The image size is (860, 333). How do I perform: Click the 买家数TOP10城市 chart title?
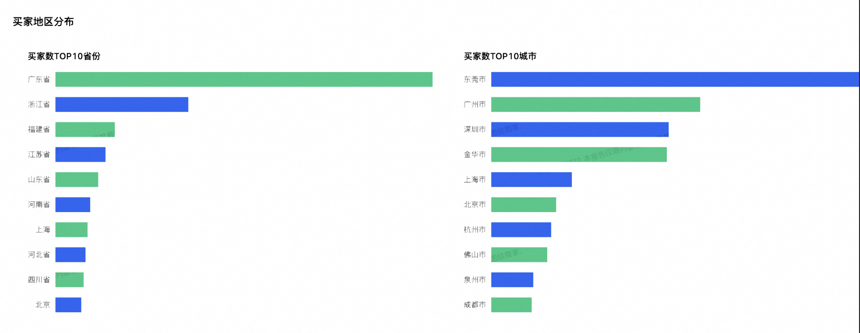point(500,56)
